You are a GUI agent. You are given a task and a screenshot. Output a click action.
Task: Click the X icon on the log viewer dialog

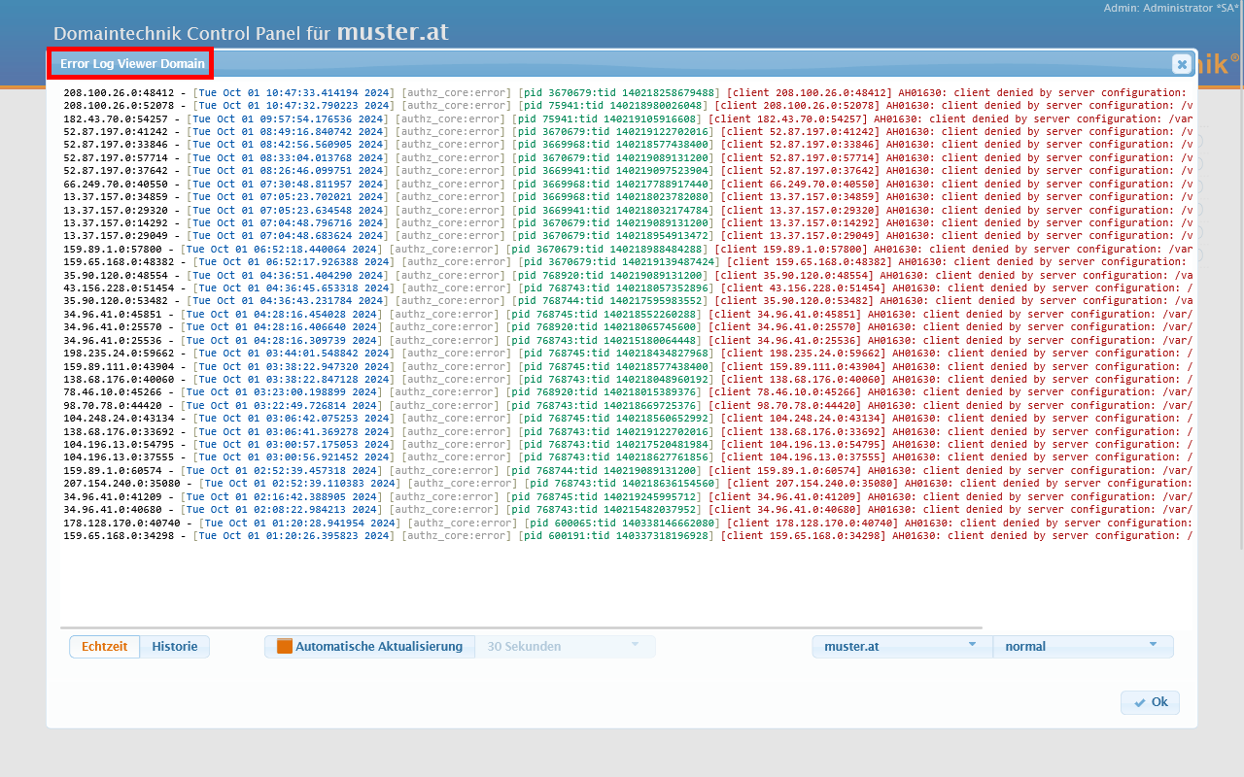1181,64
